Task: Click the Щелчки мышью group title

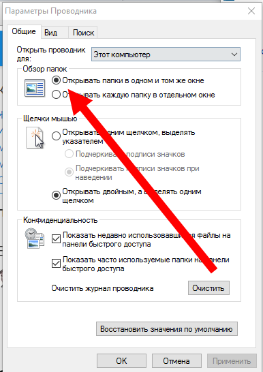Action: click(x=50, y=119)
